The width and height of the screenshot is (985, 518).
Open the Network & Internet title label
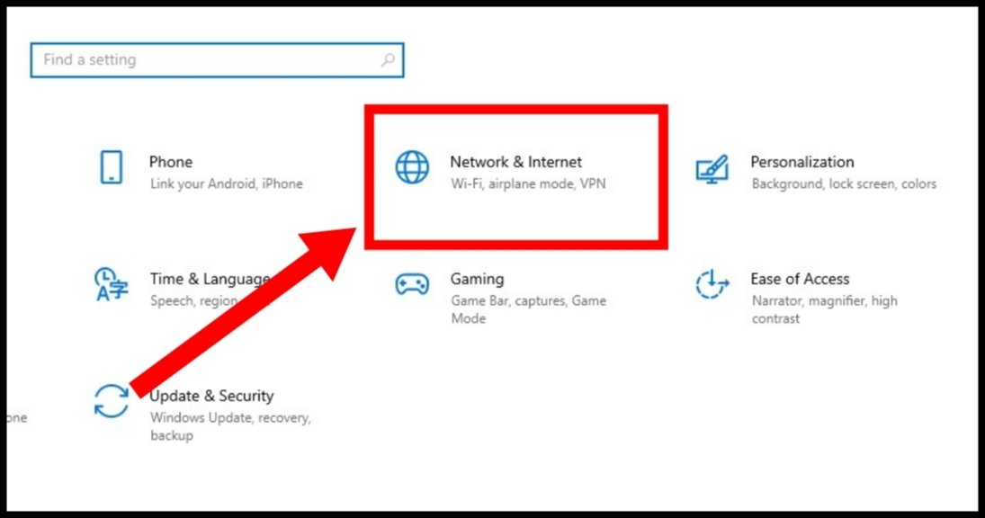click(x=515, y=162)
